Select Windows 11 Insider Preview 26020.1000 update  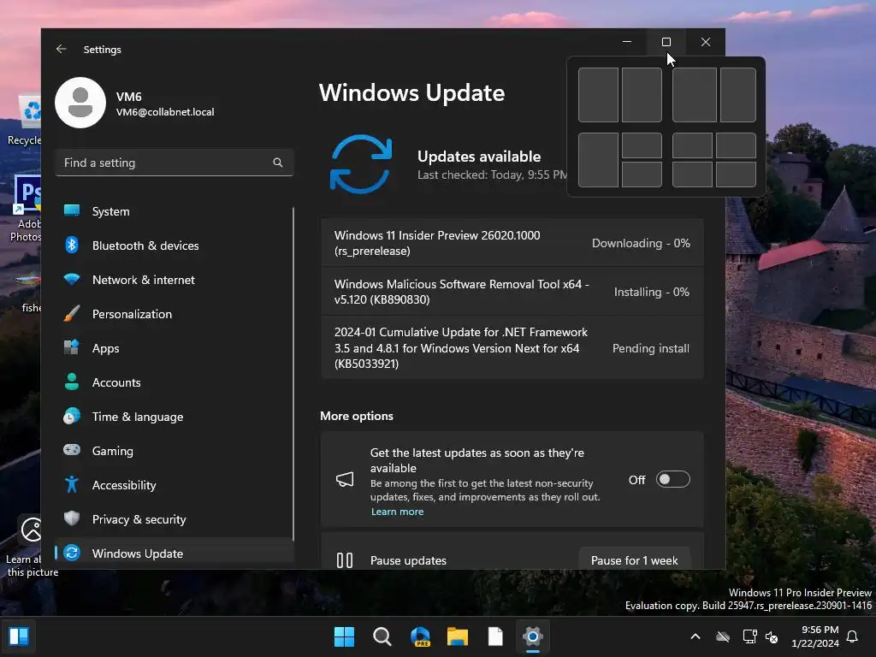tap(512, 243)
